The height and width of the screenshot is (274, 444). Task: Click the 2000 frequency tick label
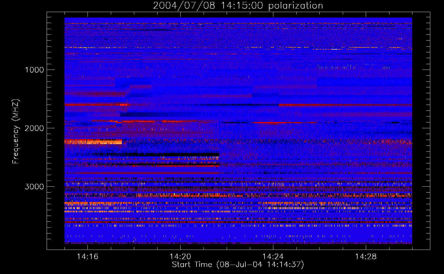click(x=34, y=128)
